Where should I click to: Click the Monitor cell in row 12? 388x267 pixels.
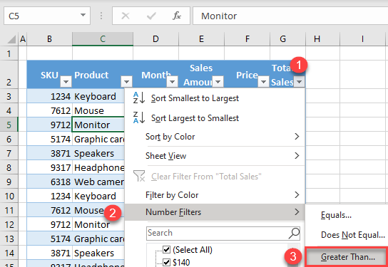click(98, 225)
